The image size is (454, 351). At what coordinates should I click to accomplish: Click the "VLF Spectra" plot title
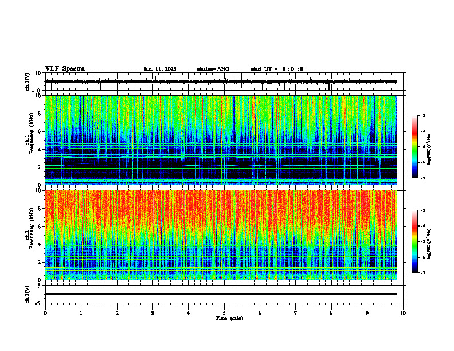coord(65,69)
